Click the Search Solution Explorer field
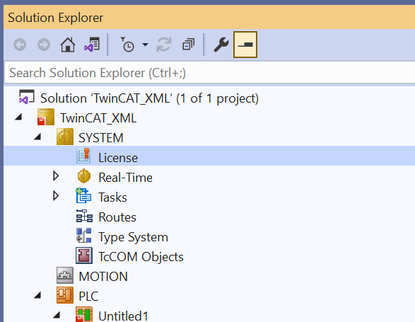The height and width of the screenshot is (322, 415). point(210,73)
